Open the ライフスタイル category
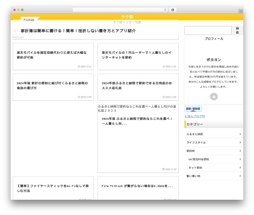 pos(214,142)
